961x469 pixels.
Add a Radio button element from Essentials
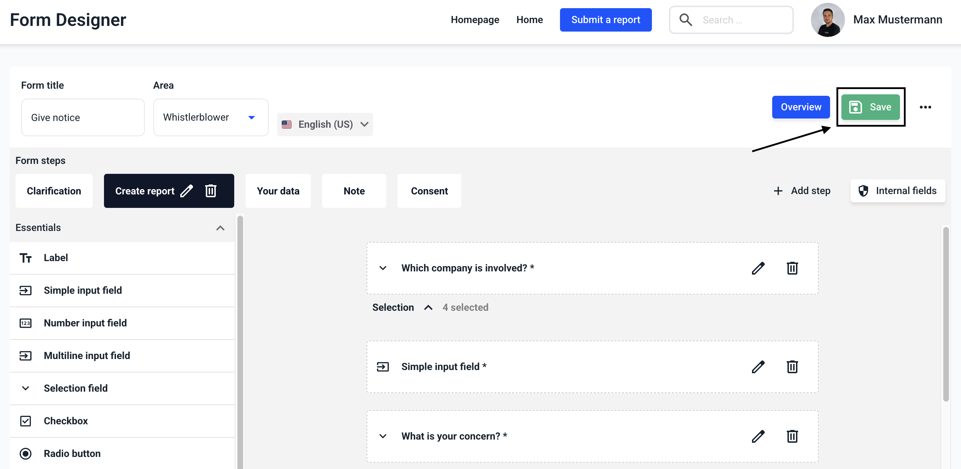tap(72, 454)
